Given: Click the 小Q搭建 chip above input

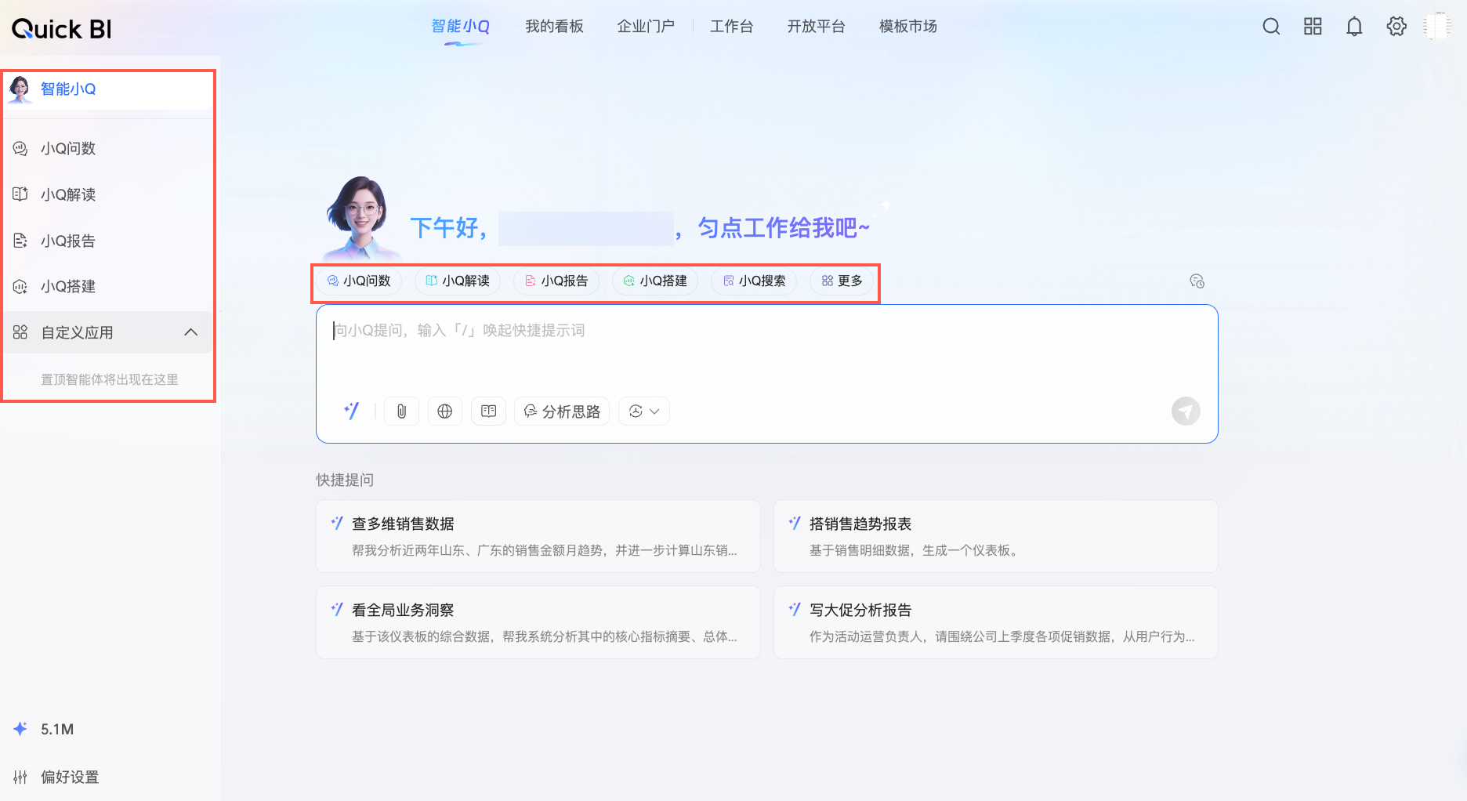Looking at the screenshot, I should click(x=655, y=281).
